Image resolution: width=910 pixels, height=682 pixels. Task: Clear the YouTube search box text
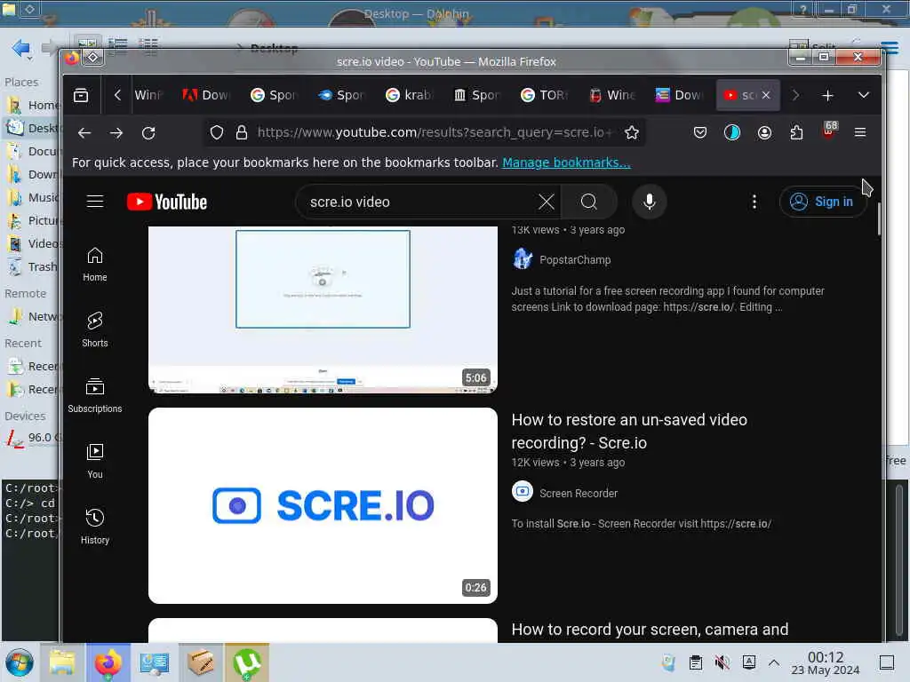point(547,202)
